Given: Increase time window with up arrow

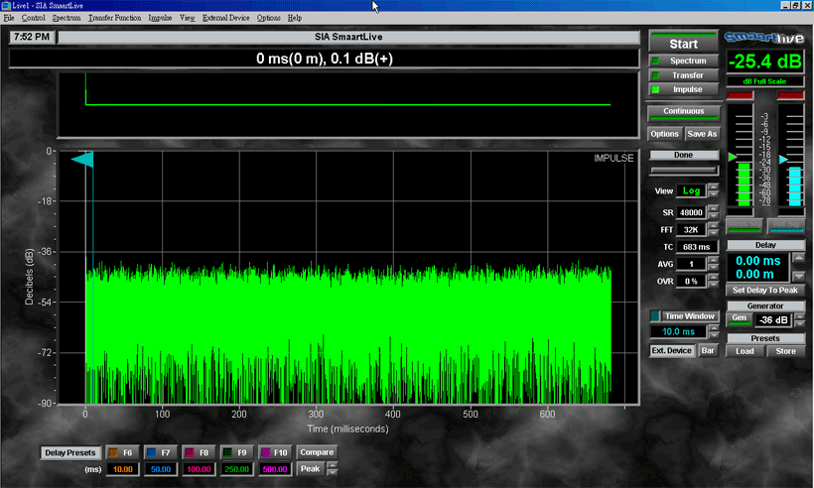Looking at the screenshot, I should pyautogui.click(x=714, y=328).
